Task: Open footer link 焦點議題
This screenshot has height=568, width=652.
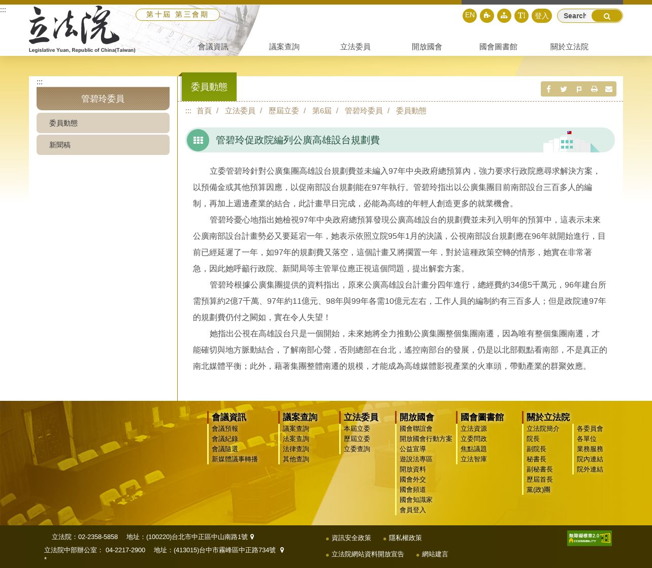Action: pyautogui.click(x=474, y=449)
